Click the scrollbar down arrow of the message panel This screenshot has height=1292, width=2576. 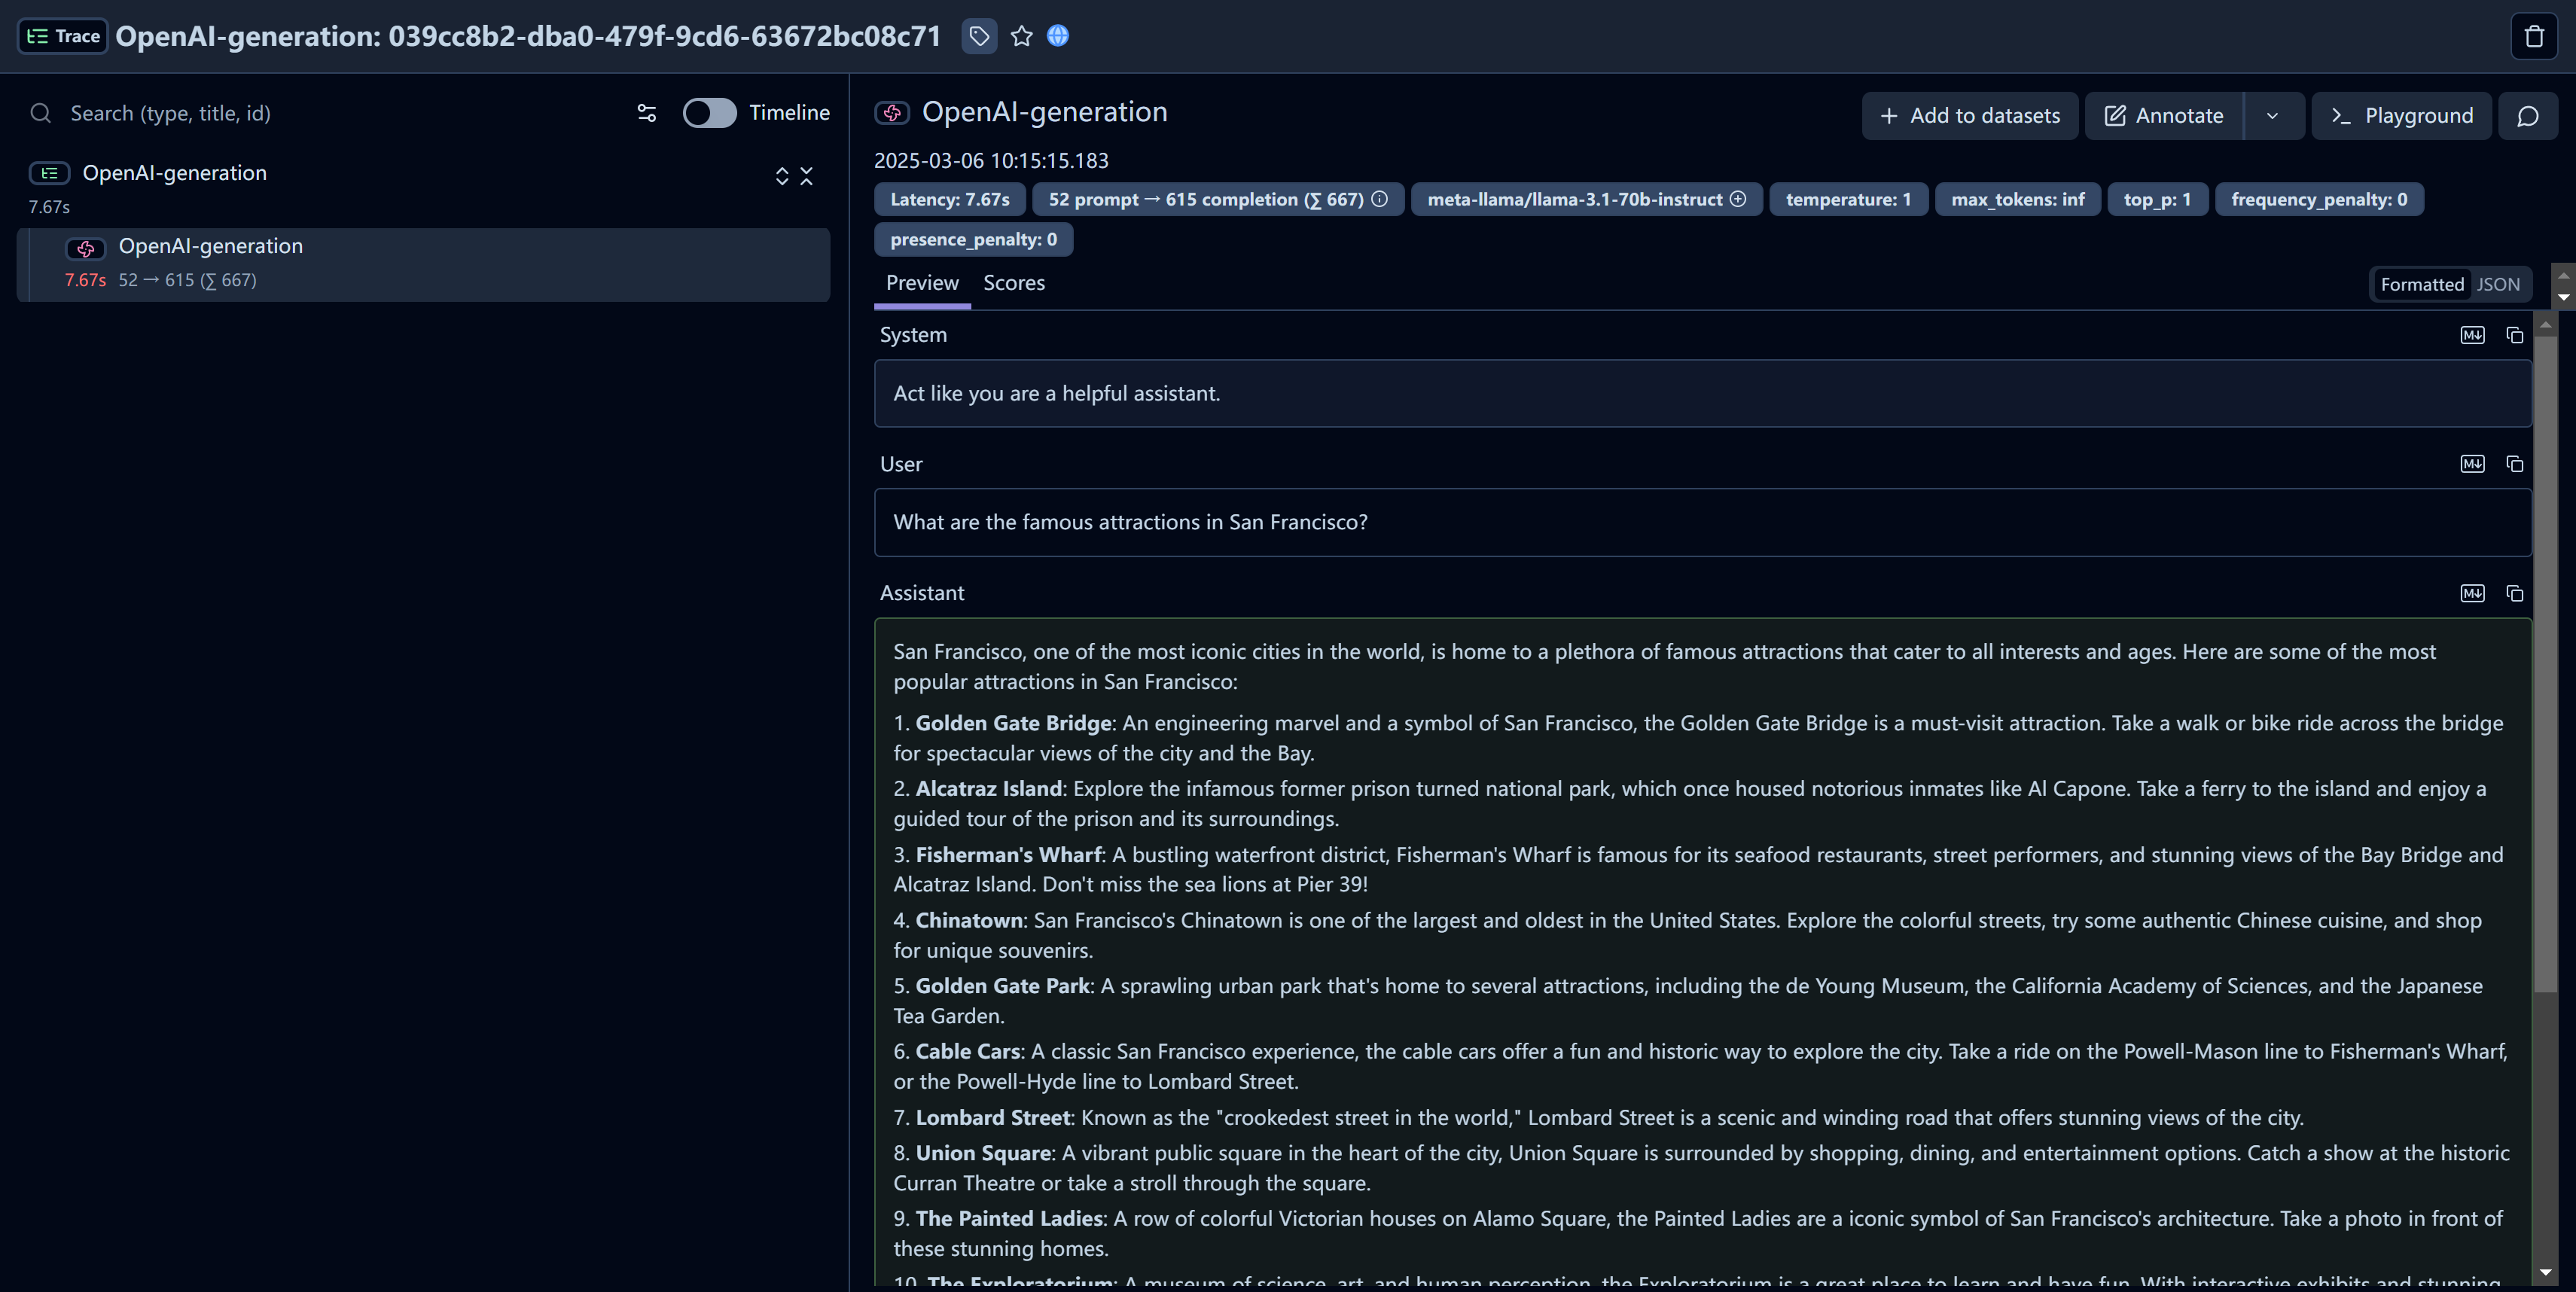[x=2545, y=1273]
